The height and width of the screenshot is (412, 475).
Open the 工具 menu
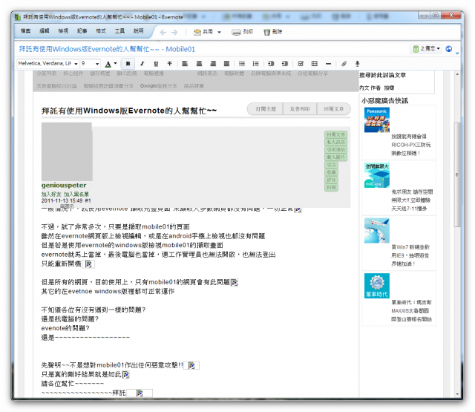[119, 31]
